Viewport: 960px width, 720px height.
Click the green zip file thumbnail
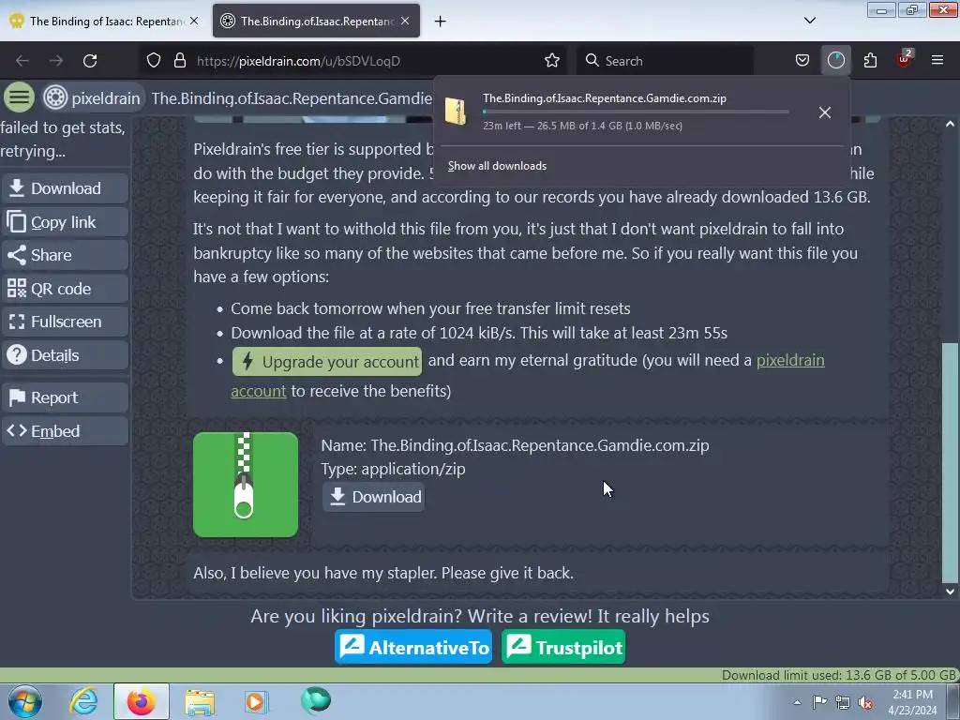[x=246, y=485]
